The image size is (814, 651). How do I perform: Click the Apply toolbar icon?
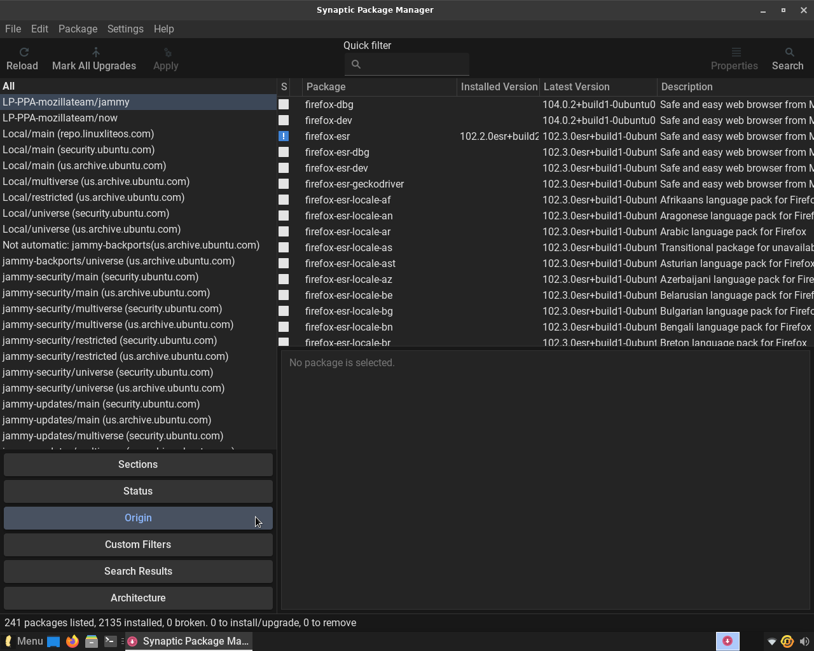pos(167,52)
